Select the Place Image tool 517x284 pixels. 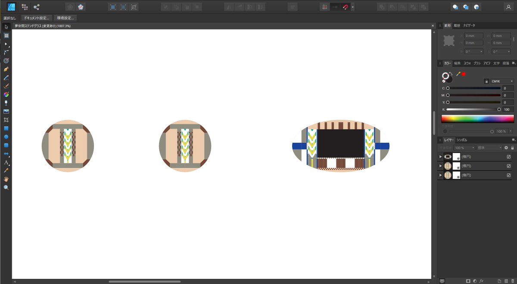pyautogui.click(x=6, y=111)
